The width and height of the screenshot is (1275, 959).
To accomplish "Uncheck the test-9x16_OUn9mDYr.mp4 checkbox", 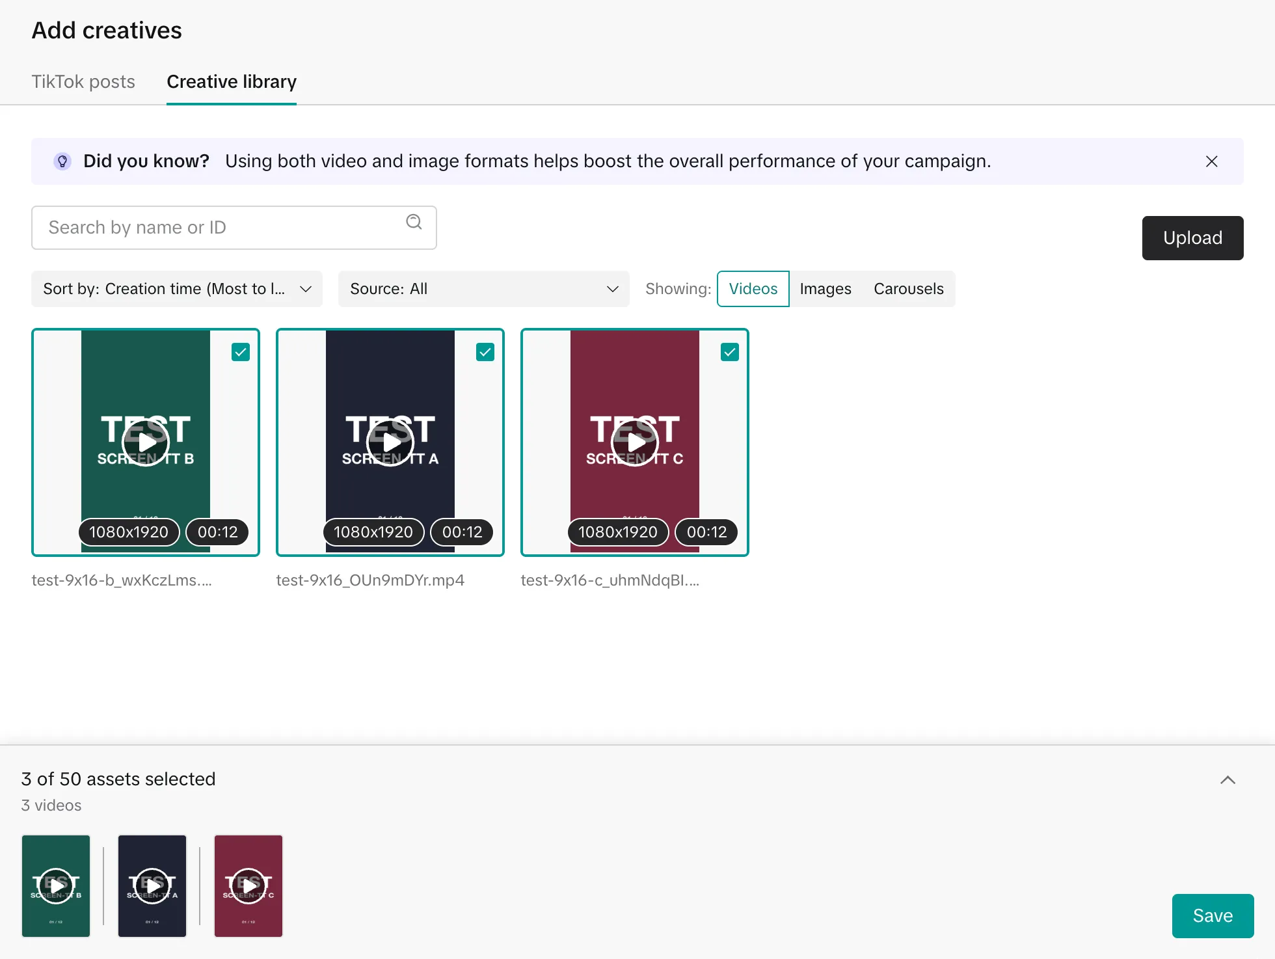I will [x=485, y=352].
